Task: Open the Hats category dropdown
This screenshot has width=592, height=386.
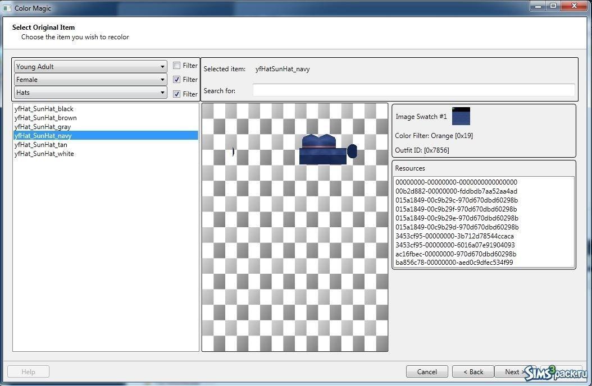Action: (90, 93)
